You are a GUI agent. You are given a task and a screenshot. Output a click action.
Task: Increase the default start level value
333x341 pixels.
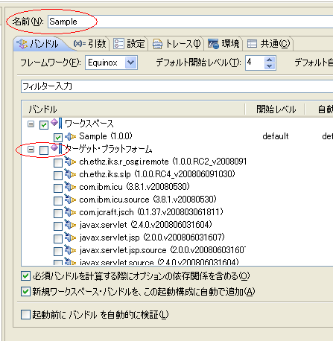click(270, 60)
